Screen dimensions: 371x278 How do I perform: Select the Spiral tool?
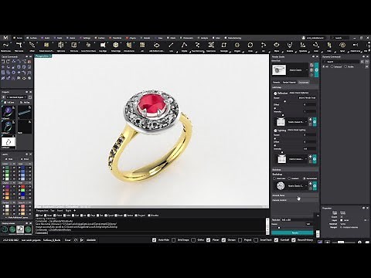pyautogui.click(x=342, y=46)
